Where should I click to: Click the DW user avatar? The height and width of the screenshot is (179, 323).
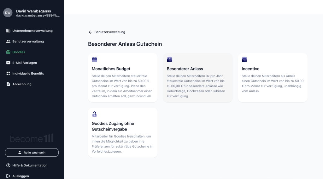pyautogui.click(x=8, y=13)
